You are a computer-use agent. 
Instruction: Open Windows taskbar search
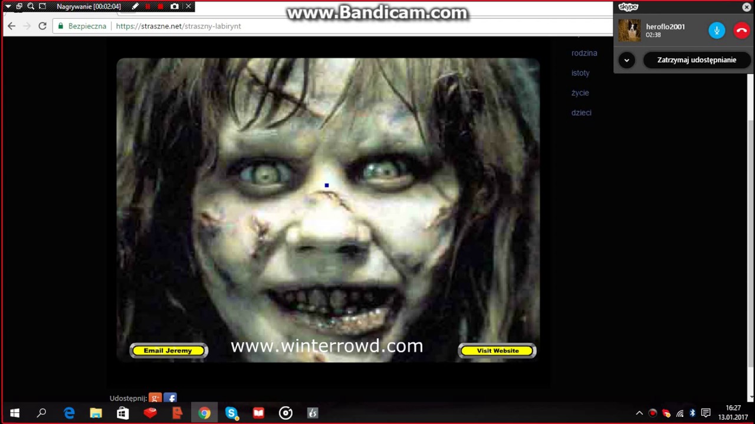(42, 413)
